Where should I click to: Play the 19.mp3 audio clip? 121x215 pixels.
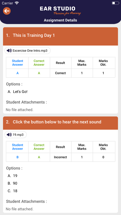[16, 135]
